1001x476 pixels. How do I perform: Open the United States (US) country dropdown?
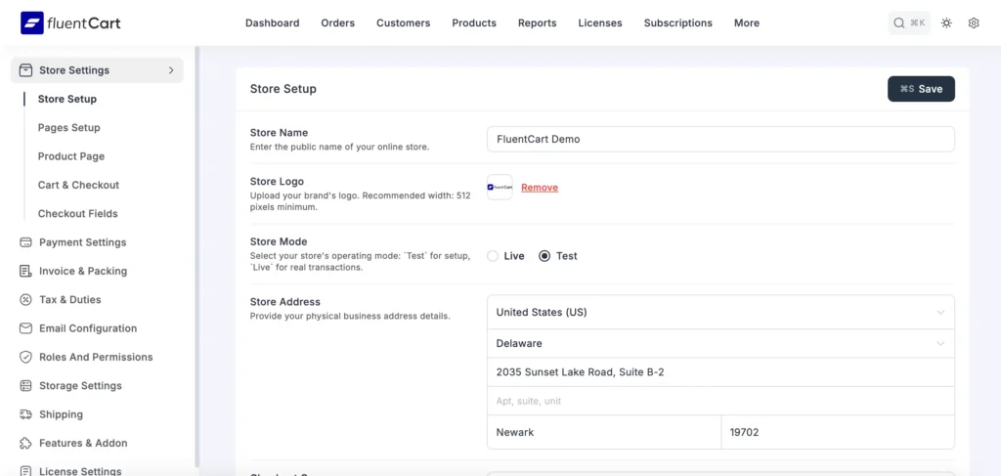coord(720,313)
